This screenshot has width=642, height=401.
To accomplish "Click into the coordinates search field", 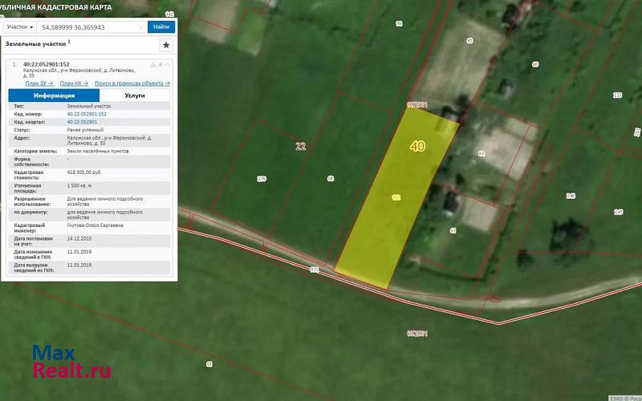I will coord(88,26).
